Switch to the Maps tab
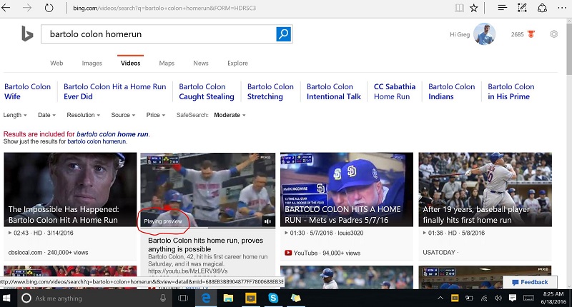The height and width of the screenshot is (307, 572). coord(167,63)
